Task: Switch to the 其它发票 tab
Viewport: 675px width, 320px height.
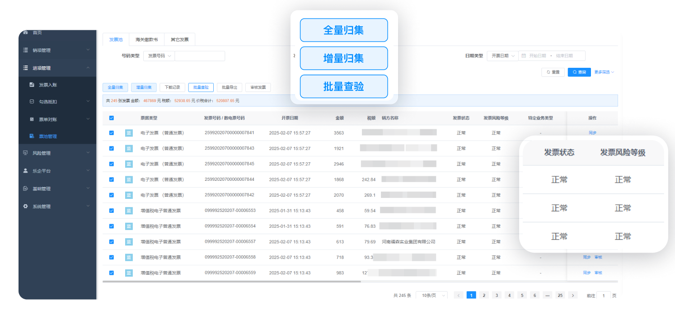Action: (x=179, y=40)
